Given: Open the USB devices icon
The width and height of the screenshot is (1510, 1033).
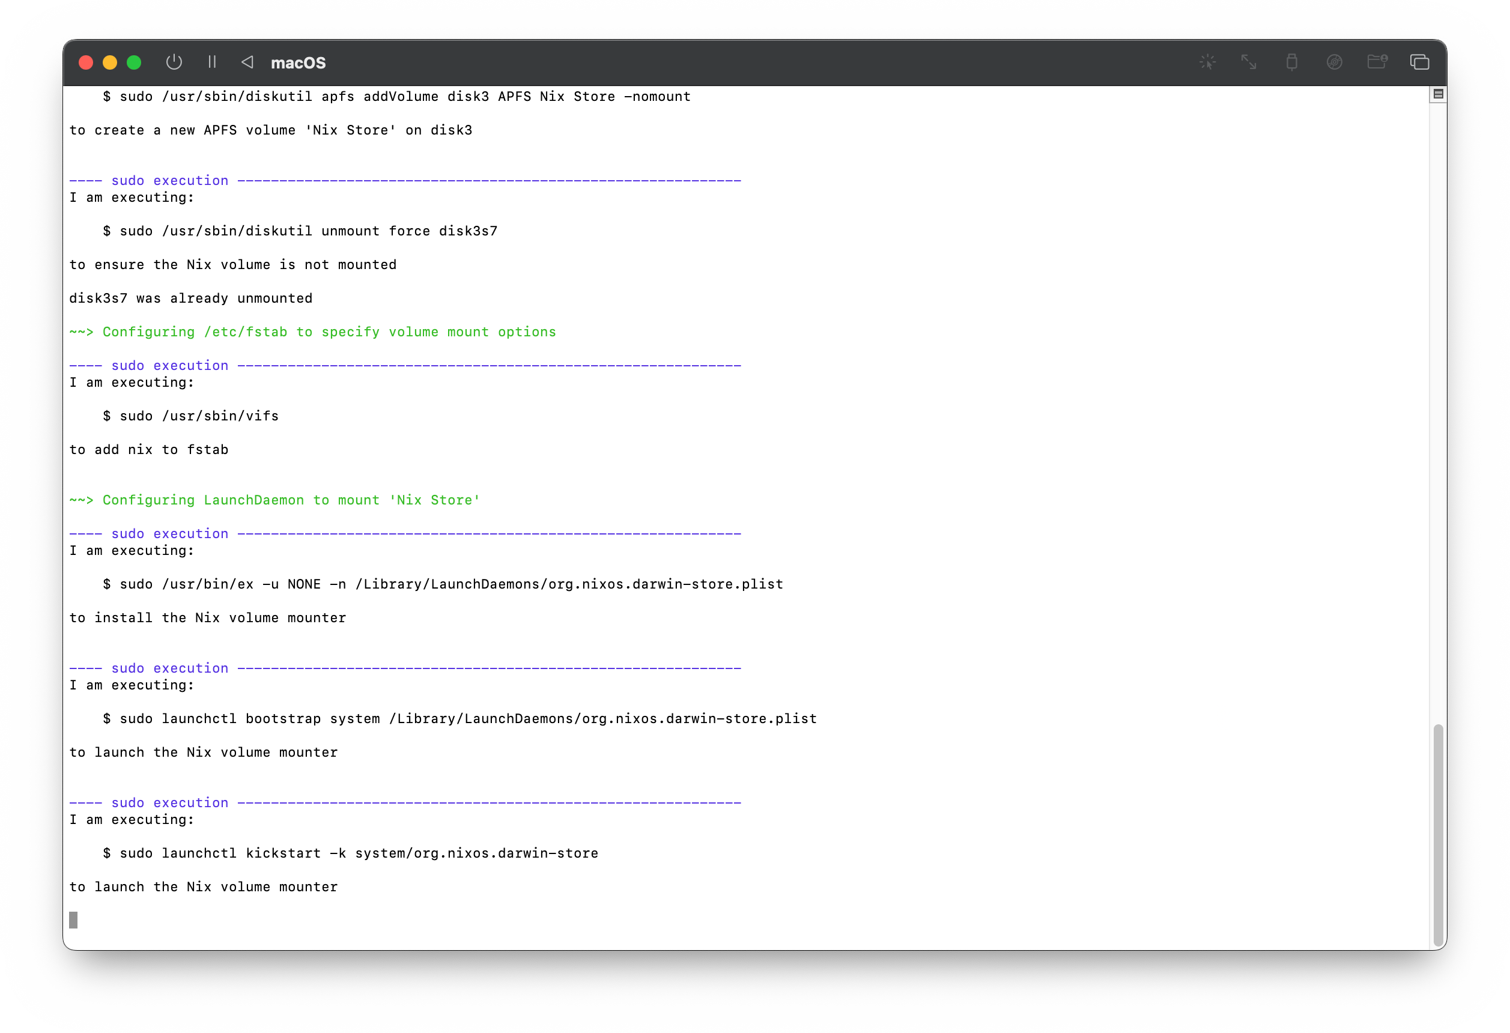Looking at the screenshot, I should pos(1292,62).
